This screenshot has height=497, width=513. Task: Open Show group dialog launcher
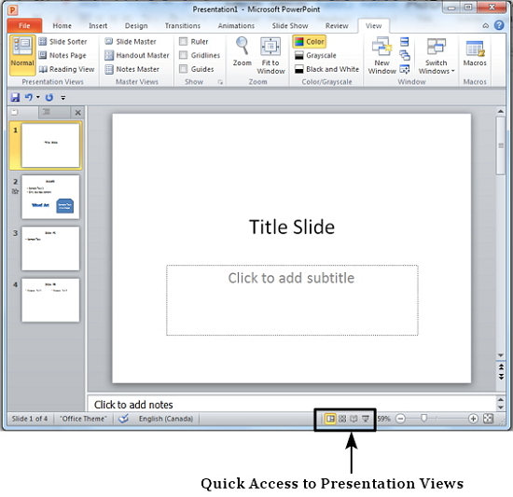[x=220, y=82]
